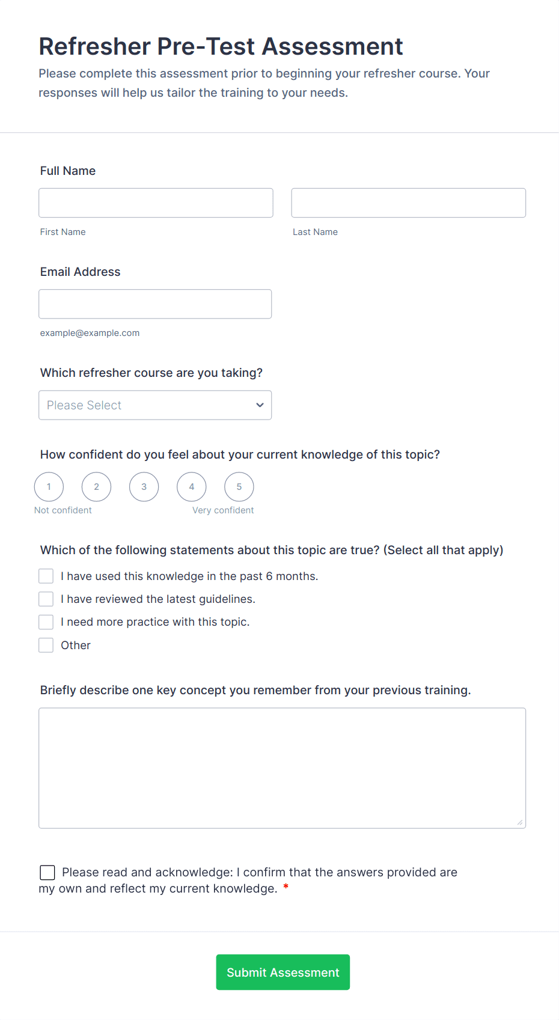The height and width of the screenshot is (1020, 559).
Task: Click the Last Name input field
Action: point(408,203)
